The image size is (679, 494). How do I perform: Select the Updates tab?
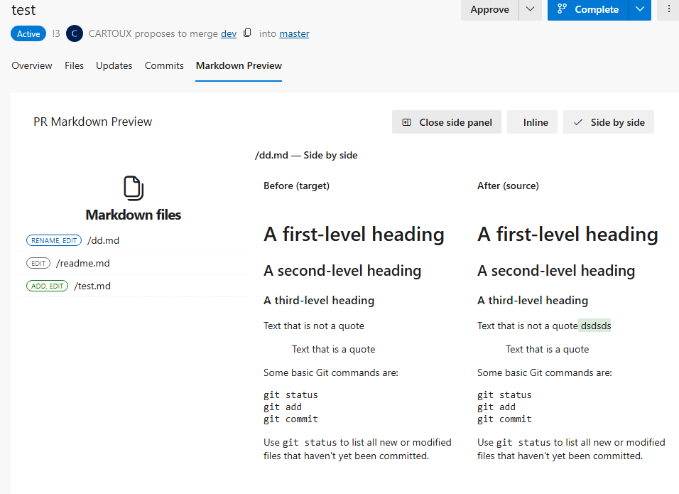(114, 65)
